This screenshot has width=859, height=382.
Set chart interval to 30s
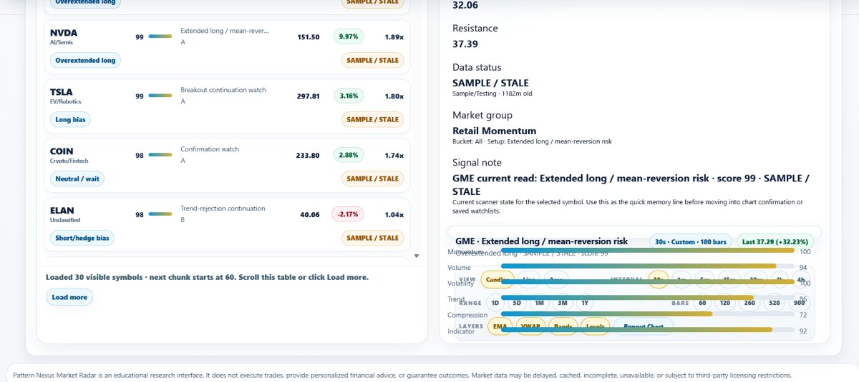click(x=658, y=279)
